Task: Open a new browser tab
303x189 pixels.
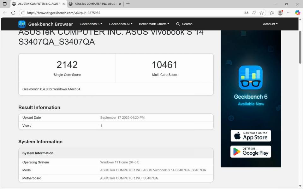Action: click(128, 4)
